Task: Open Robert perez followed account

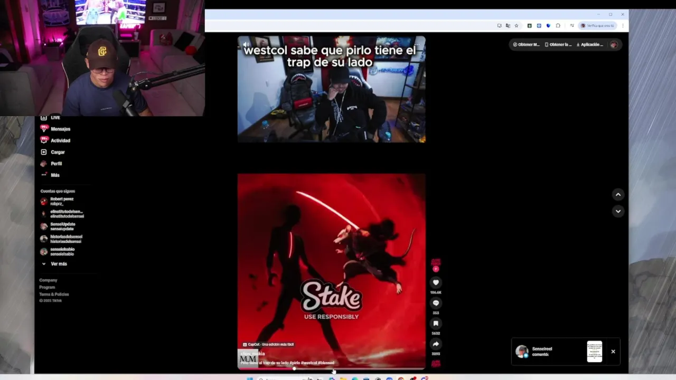Action: click(x=58, y=201)
